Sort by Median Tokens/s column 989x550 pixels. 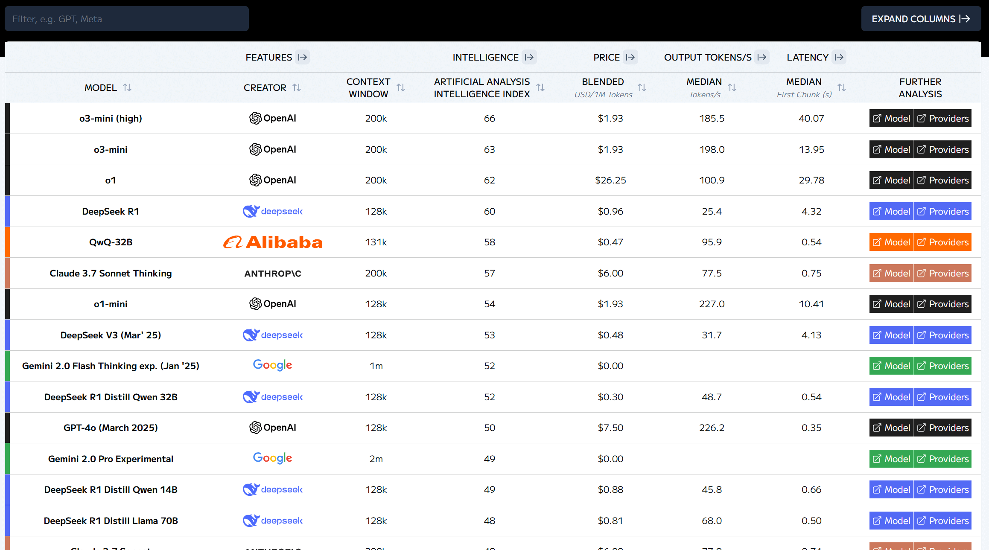coord(732,87)
